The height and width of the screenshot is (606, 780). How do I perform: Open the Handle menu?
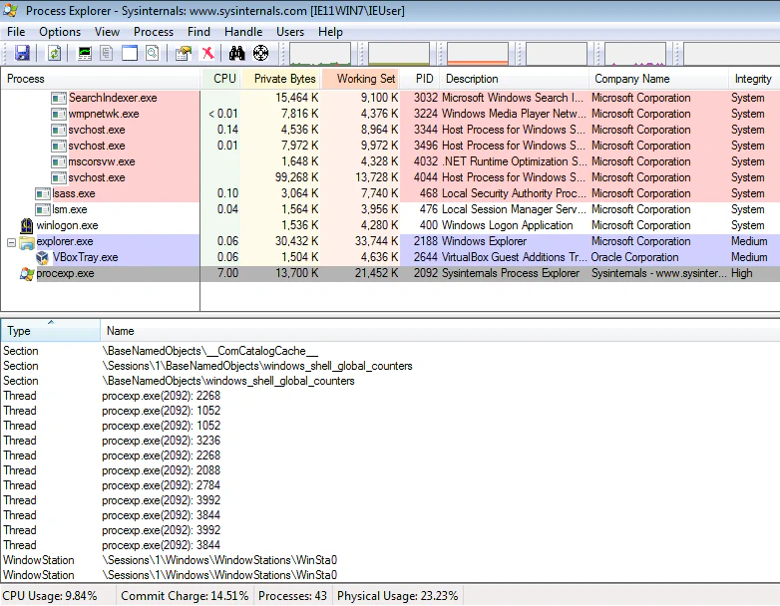click(243, 32)
